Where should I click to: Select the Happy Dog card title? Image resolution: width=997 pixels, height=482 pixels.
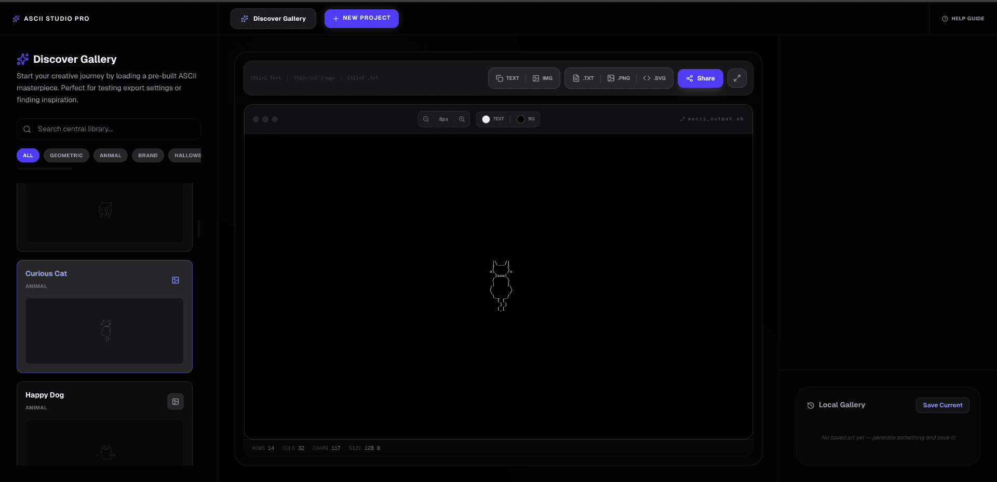click(x=45, y=395)
